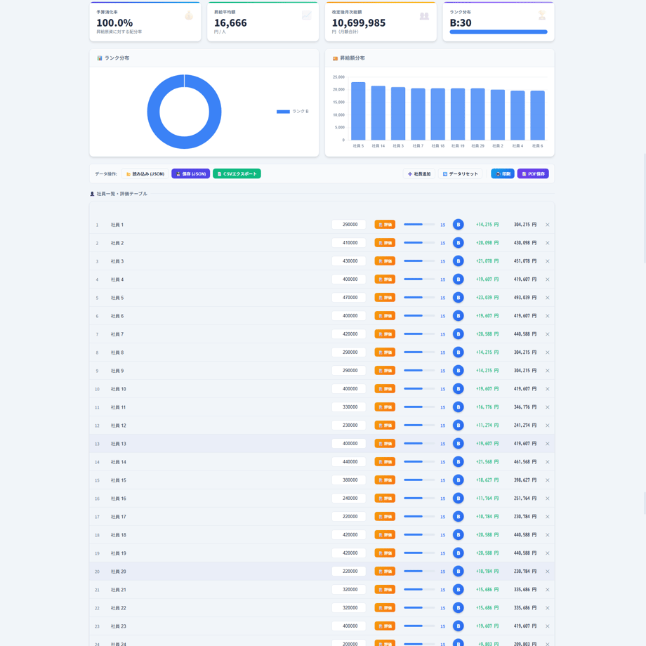The image size is (646, 646).
Task: Edit salary field 470000 for 社員 5
Action: click(x=348, y=298)
